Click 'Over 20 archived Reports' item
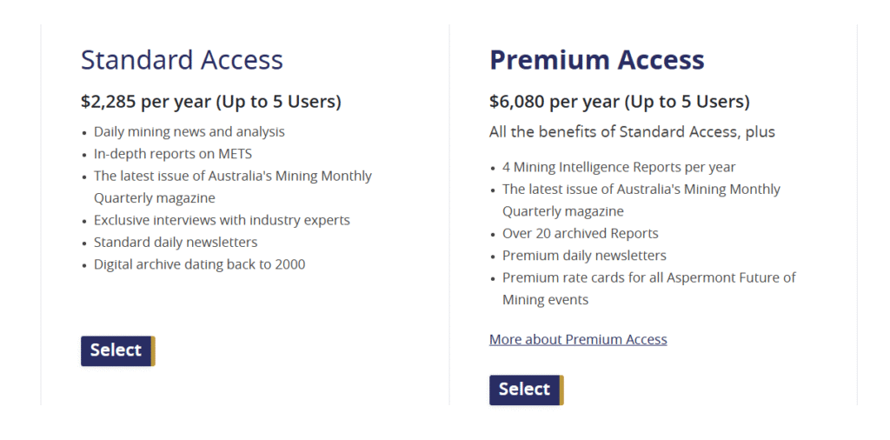The height and width of the screenshot is (440, 890). pyautogui.click(x=581, y=233)
